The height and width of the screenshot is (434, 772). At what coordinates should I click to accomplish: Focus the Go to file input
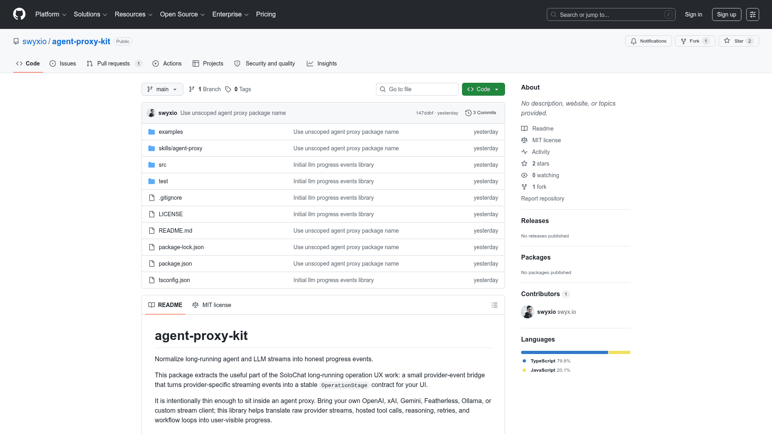tap(417, 89)
